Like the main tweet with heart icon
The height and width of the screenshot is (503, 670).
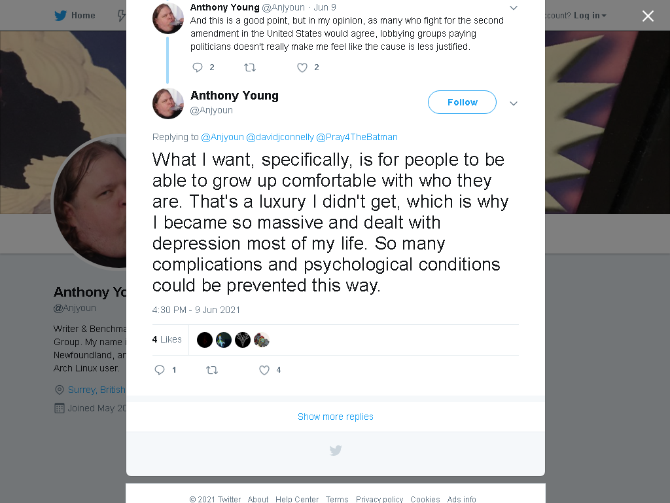point(264,370)
